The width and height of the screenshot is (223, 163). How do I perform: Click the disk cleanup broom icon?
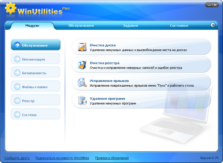pyautogui.click(x=82, y=47)
